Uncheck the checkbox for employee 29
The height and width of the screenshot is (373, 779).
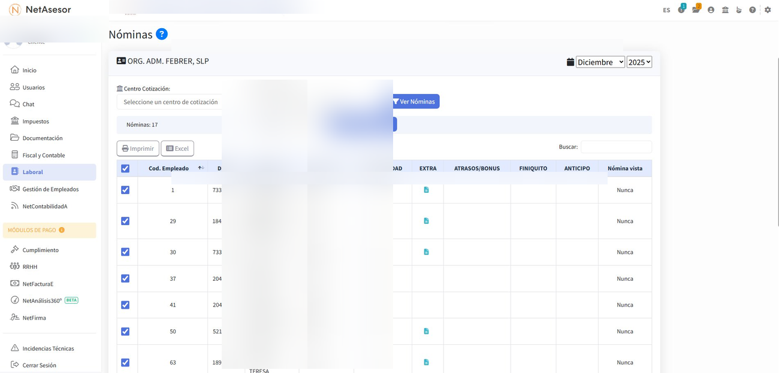tap(125, 221)
